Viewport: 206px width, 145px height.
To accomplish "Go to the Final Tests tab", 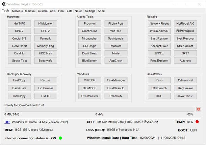I will point(65,11).
